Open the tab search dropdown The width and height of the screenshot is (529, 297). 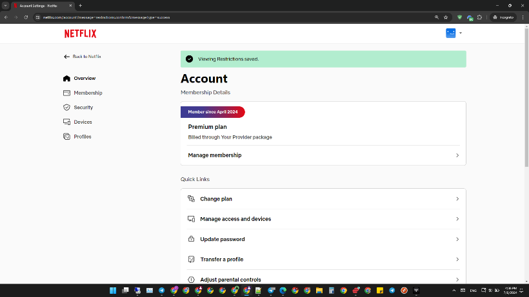point(5,6)
